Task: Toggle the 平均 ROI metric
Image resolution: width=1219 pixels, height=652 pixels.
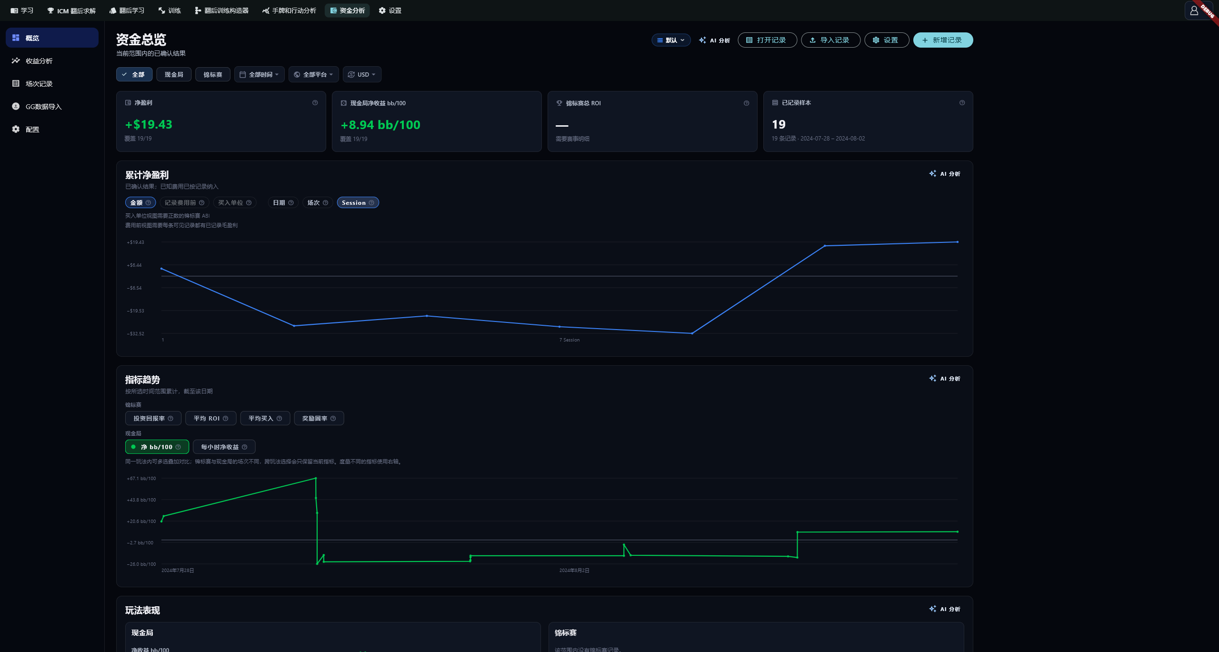Action: (210, 419)
